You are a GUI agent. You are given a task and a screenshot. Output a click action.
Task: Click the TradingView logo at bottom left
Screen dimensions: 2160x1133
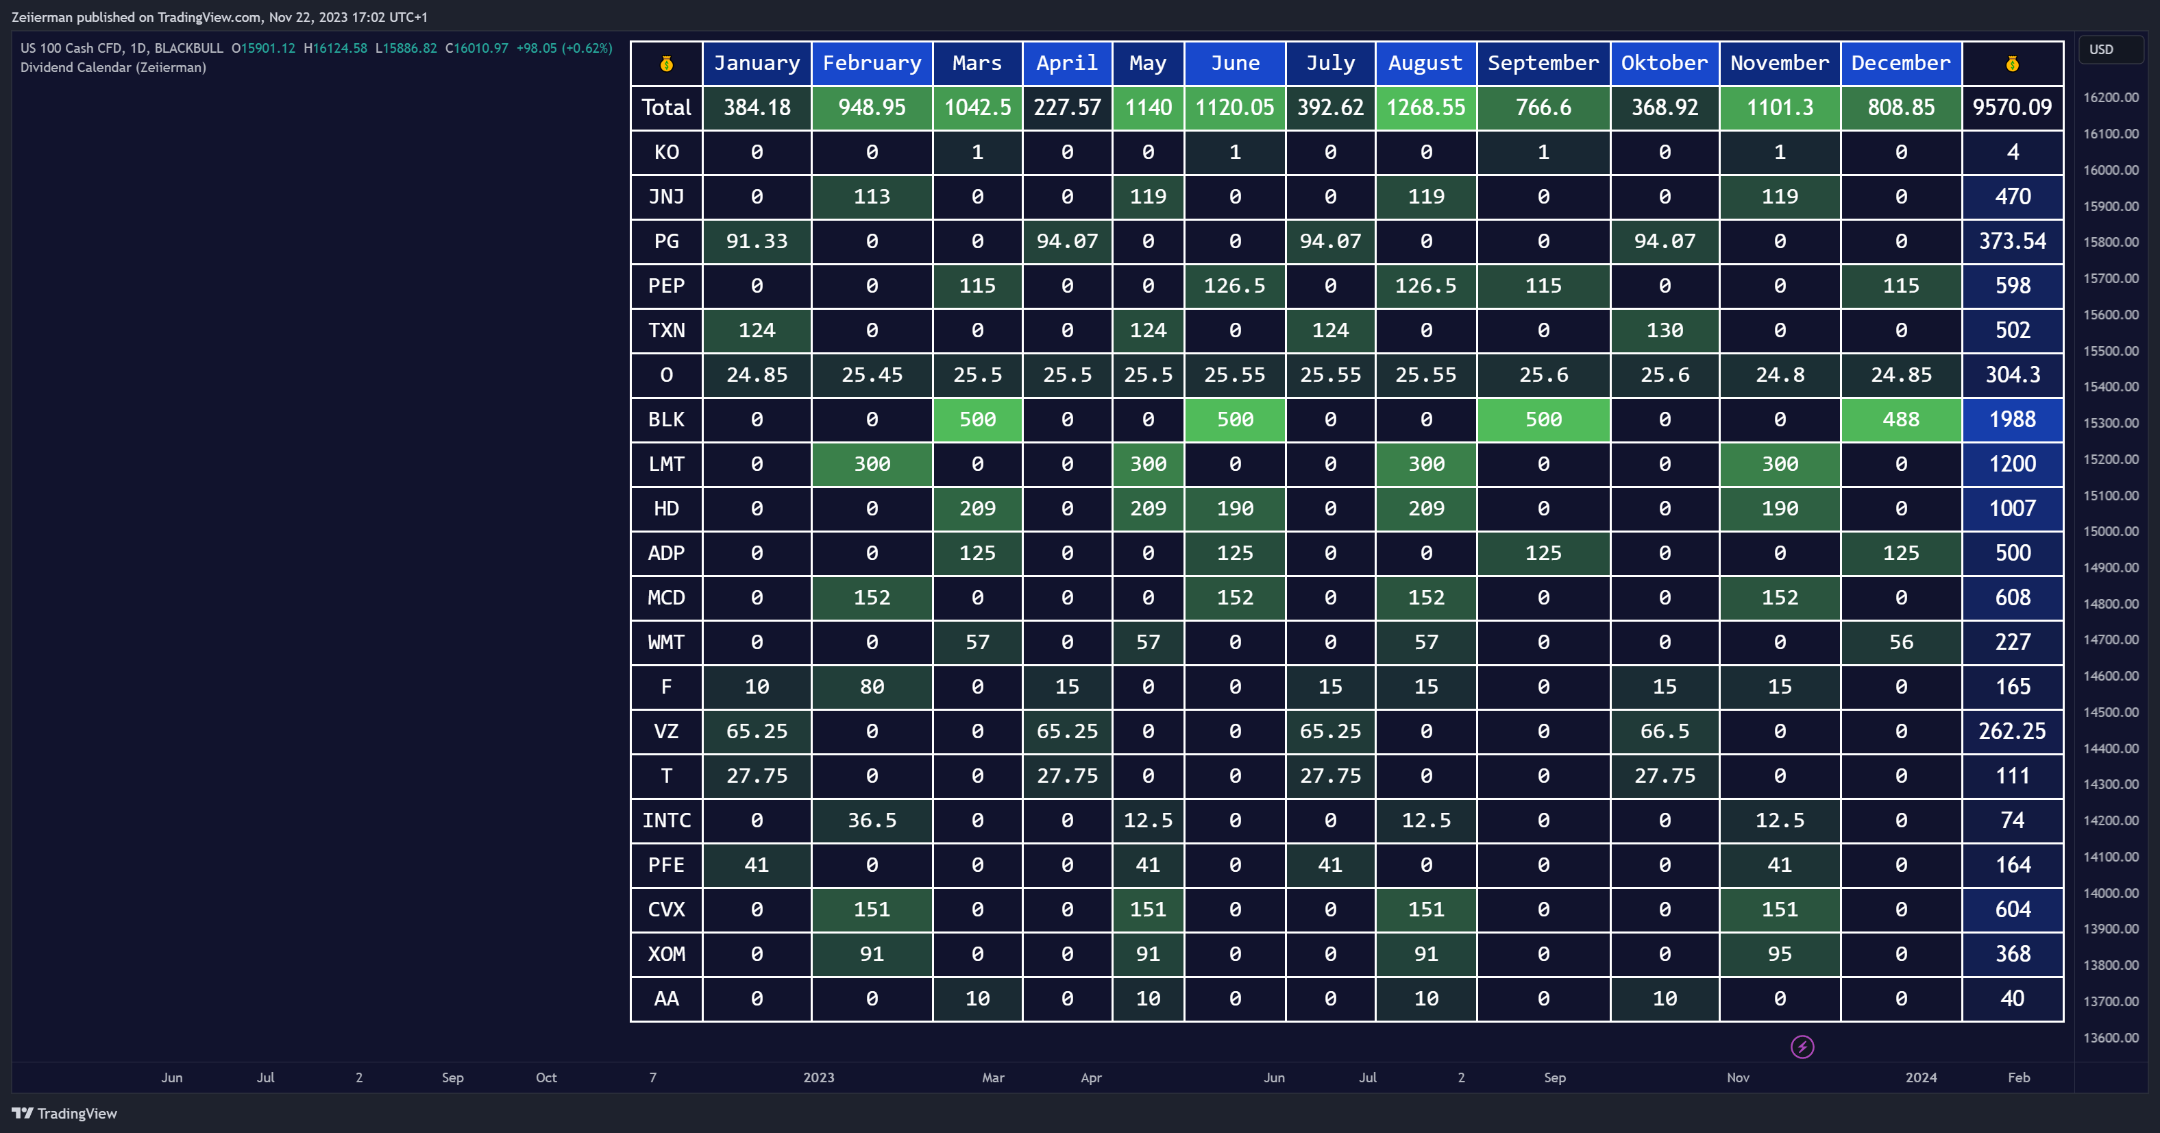pyautogui.click(x=64, y=1113)
